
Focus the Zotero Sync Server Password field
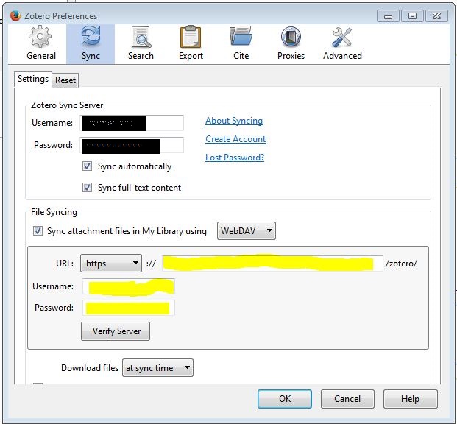[132, 145]
